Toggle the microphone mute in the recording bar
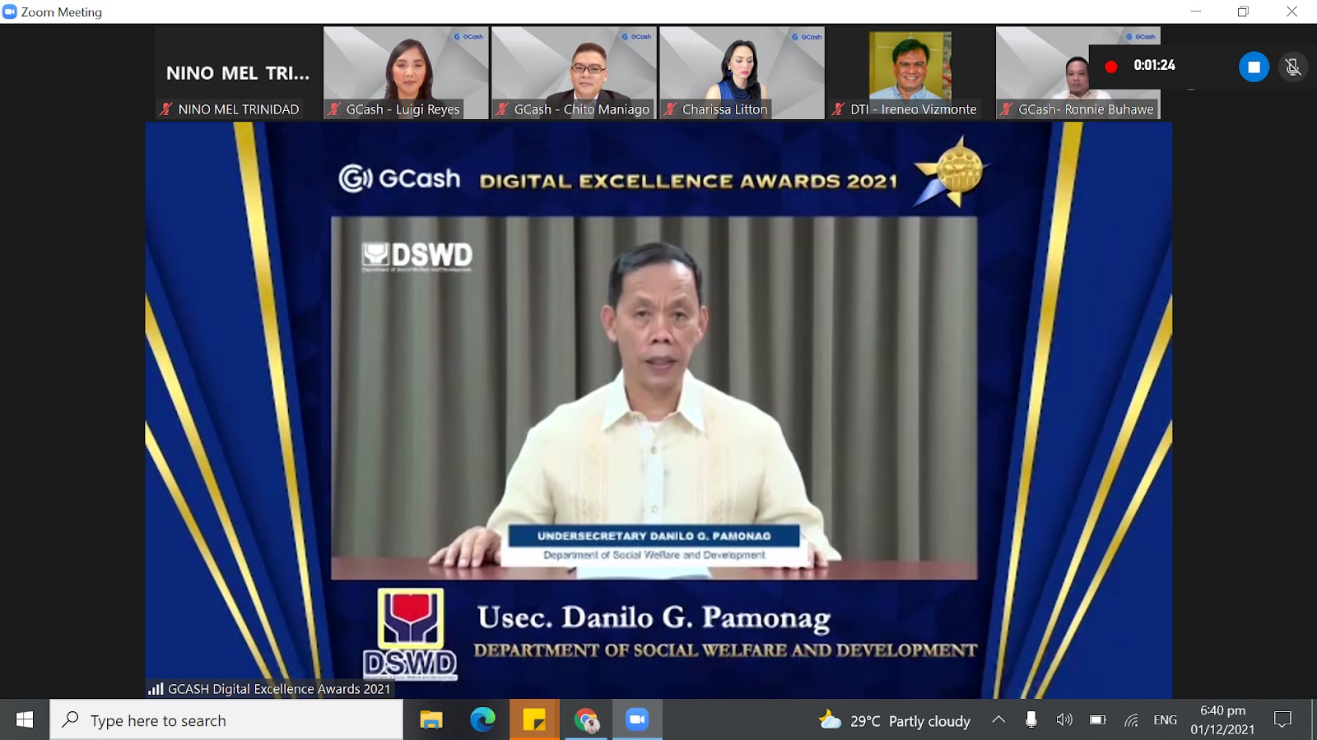Screen dimensions: 1317x740 tap(1293, 67)
